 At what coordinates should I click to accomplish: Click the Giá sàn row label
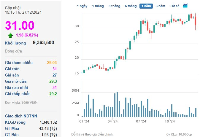pos(12,75)
